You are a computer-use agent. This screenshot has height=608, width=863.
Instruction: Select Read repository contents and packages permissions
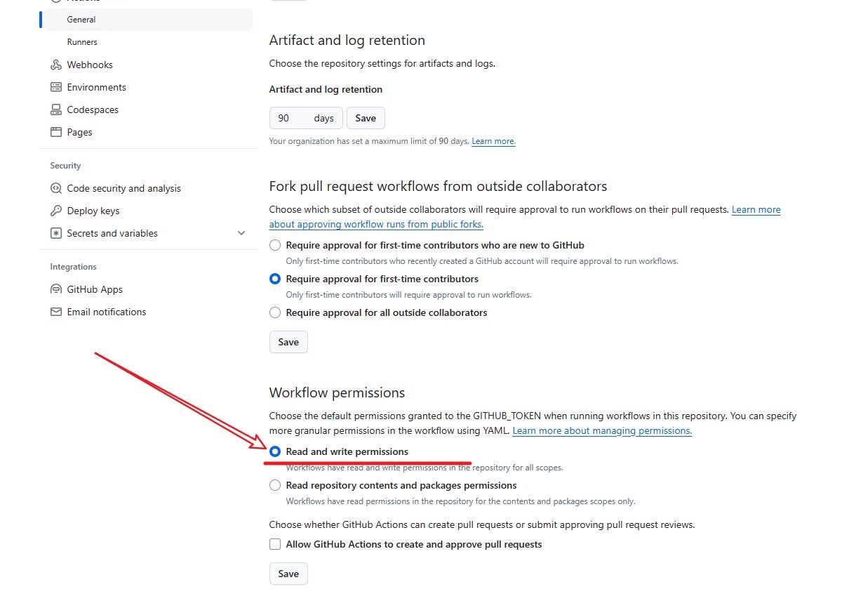coord(275,485)
